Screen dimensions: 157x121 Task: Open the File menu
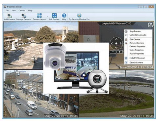[7, 11]
